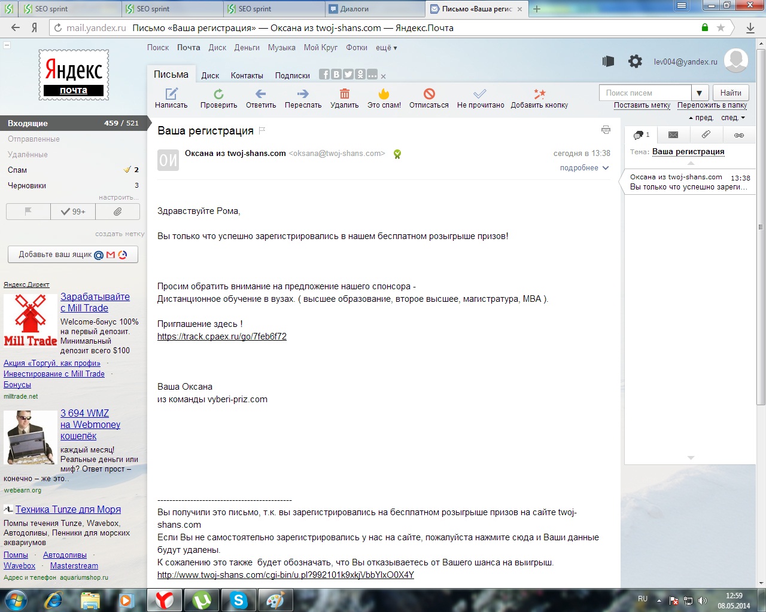This screenshot has height=612, width=766.
Task: Bookmark page with star icon
Action: pos(721,27)
